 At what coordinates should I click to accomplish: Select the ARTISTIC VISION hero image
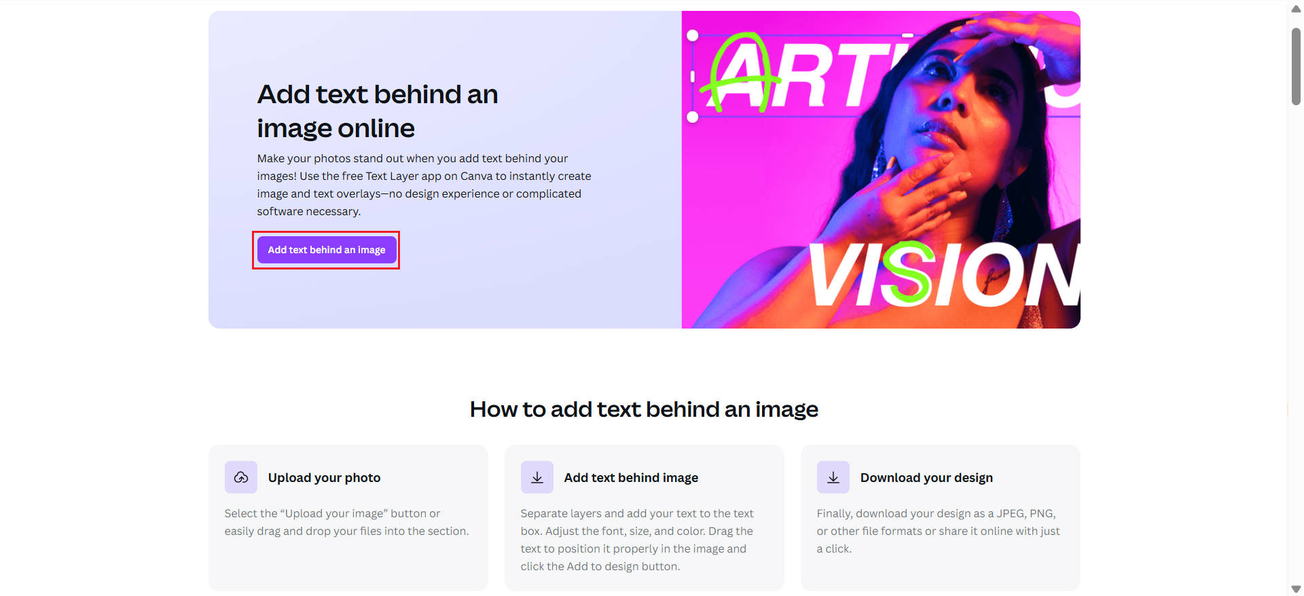881,170
